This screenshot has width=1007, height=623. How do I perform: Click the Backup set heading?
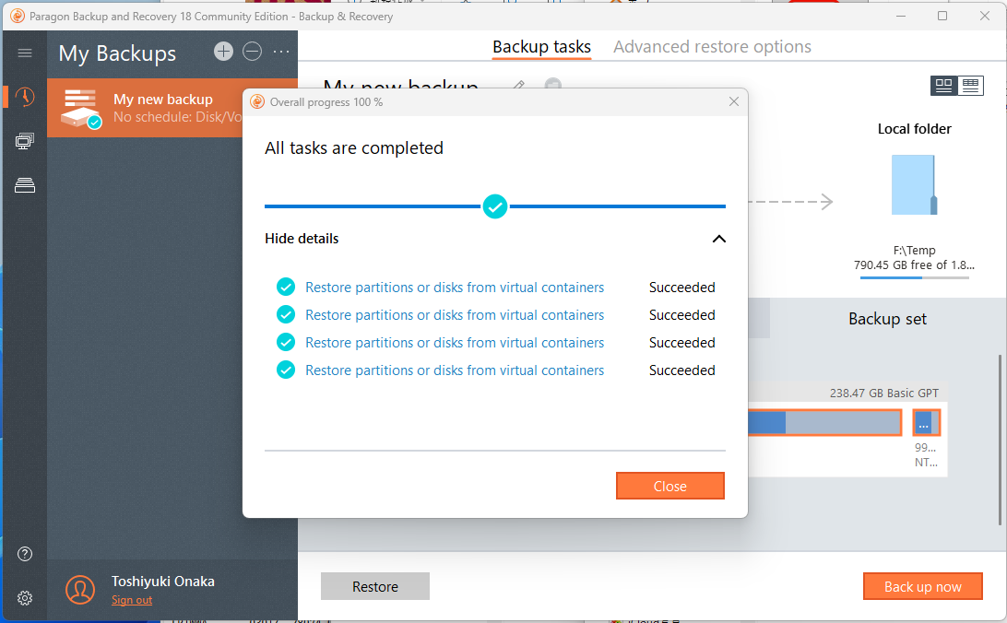click(887, 319)
